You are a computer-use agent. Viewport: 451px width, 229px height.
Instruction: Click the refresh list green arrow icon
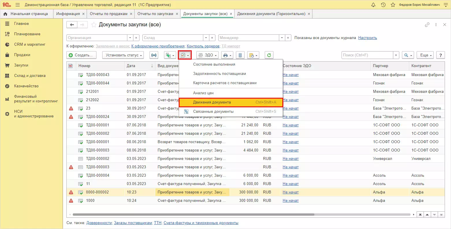[269, 55]
